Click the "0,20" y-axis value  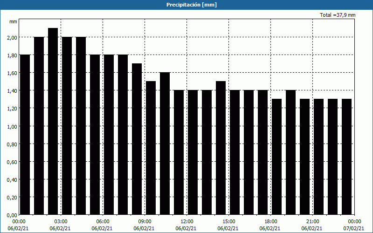pos(12,197)
